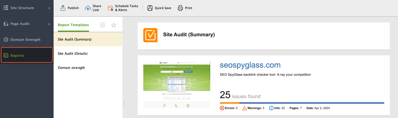
Task: Select Domain strength template
Action: (x=88, y=68)
